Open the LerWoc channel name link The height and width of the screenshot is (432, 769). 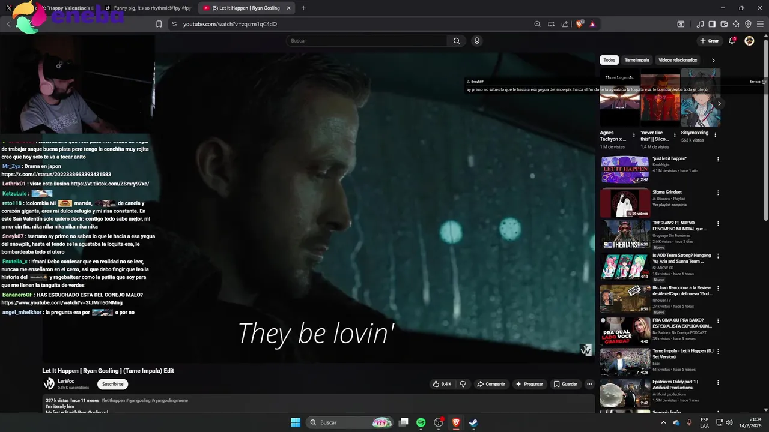click(66, 381)
